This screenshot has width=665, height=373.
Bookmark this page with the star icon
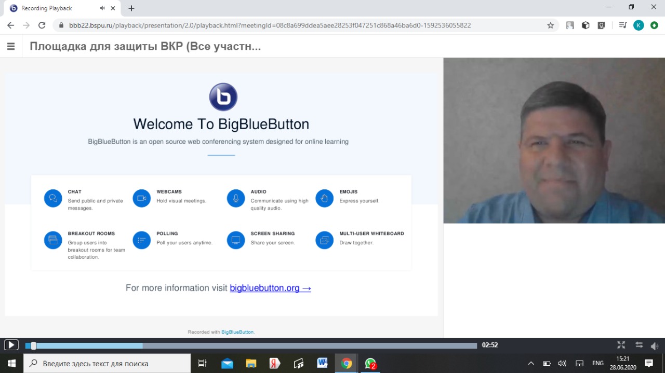point(551,25)
